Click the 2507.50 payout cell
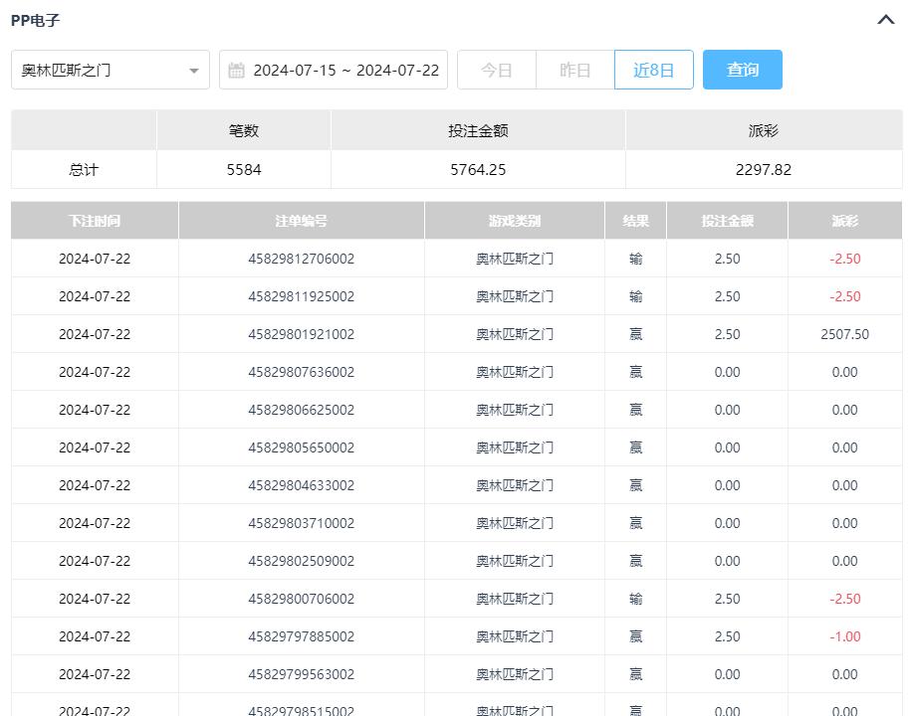 tap(844, 334)
